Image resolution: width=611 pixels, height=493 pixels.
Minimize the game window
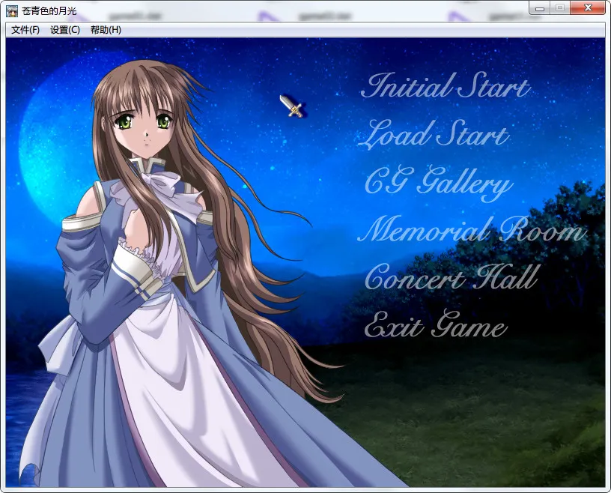click(x=541, y=8)
